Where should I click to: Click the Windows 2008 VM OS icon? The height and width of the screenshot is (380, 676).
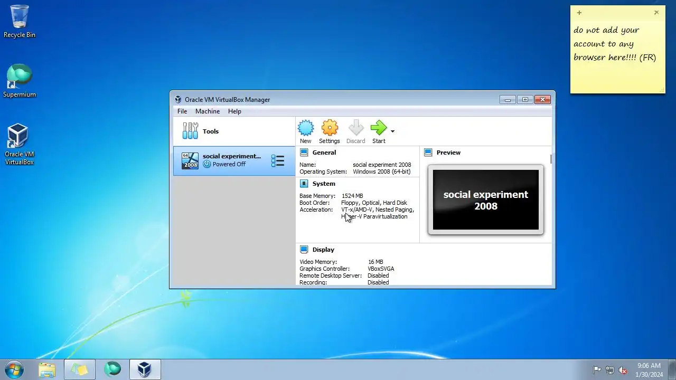point(190,160)
